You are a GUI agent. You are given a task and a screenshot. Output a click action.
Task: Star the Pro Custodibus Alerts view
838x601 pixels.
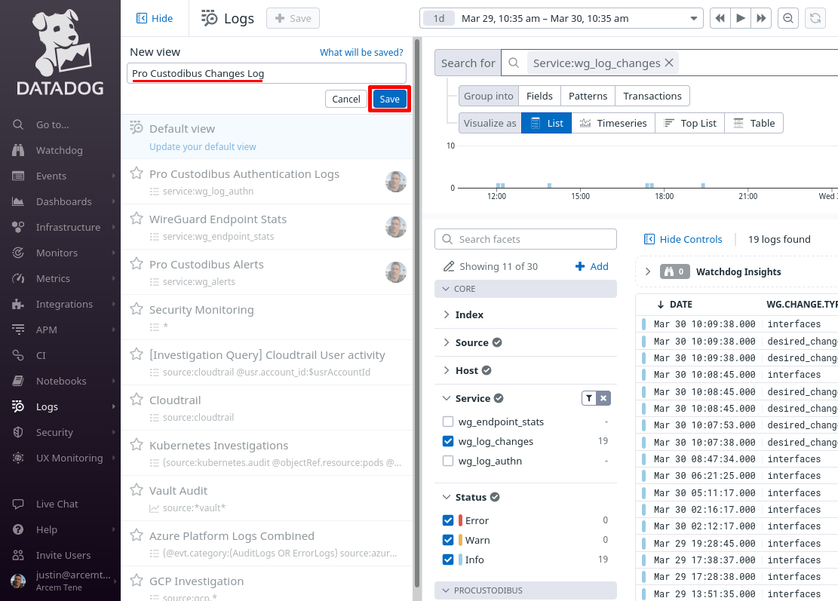click(137, 264)
